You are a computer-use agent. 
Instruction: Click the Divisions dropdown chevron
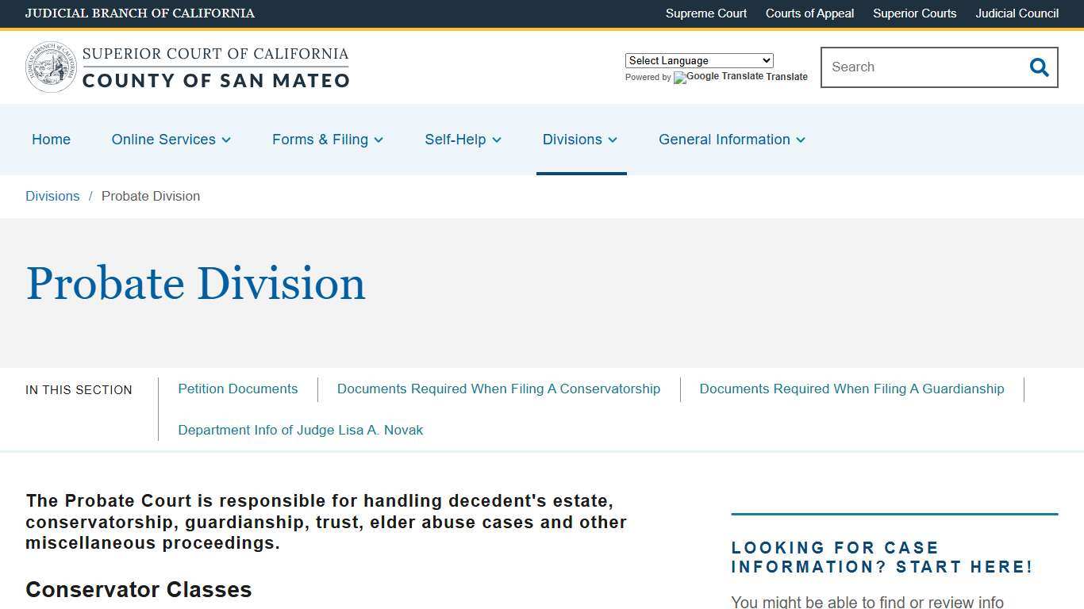(x=613, y=140)
